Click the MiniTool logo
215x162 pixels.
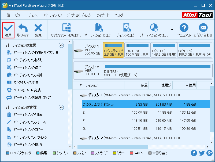(197, 15)
